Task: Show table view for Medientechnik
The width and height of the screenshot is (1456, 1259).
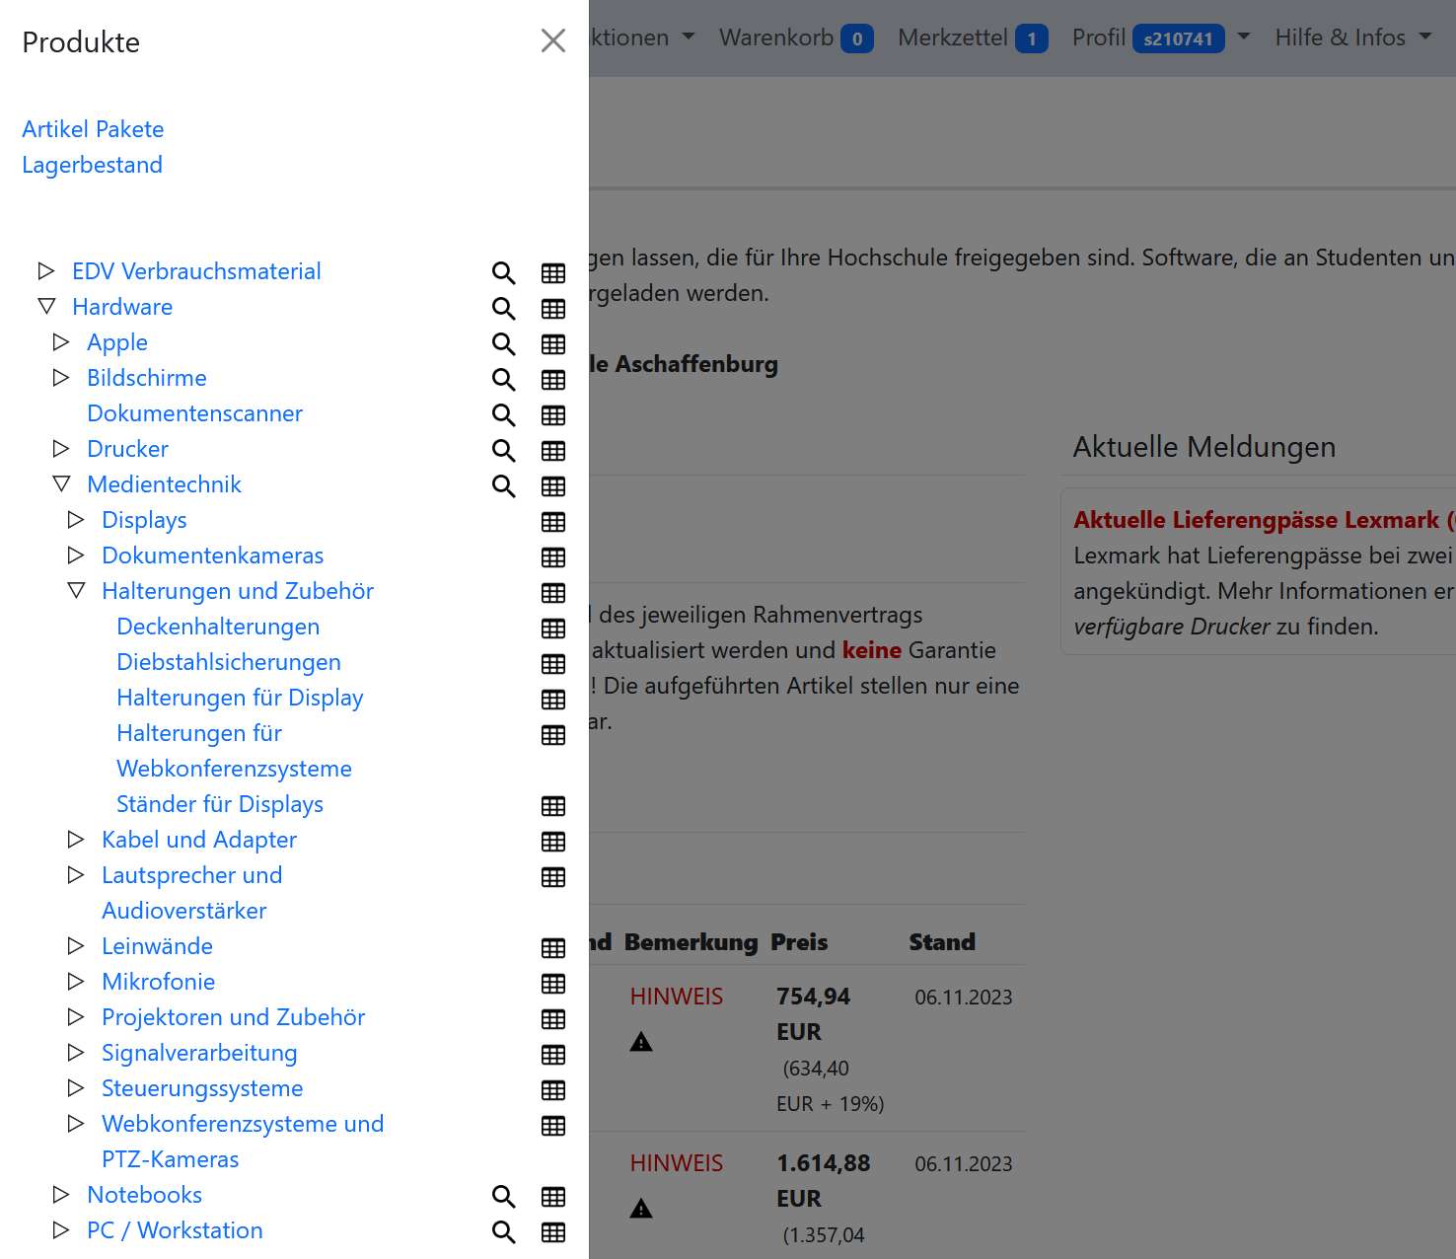Action: tap(553, 486)
